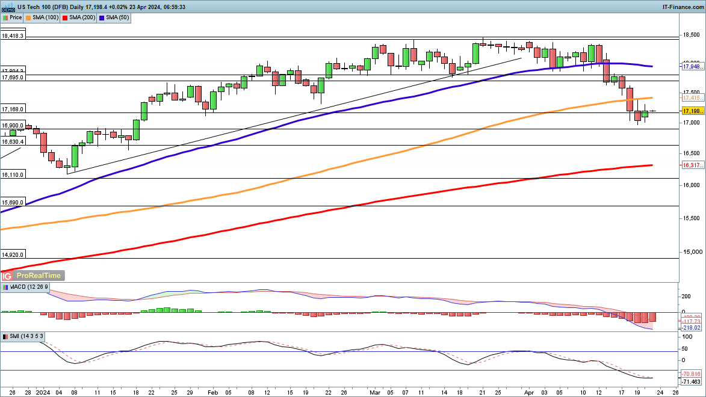Screen dimensions: 706x397
Task: Select the 18,418.3 horizontal level label
Action: coord(13,36)
